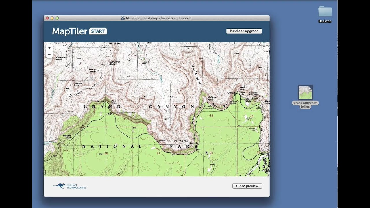
Task: Click Powell Point label on map
Action: point(249,100)
